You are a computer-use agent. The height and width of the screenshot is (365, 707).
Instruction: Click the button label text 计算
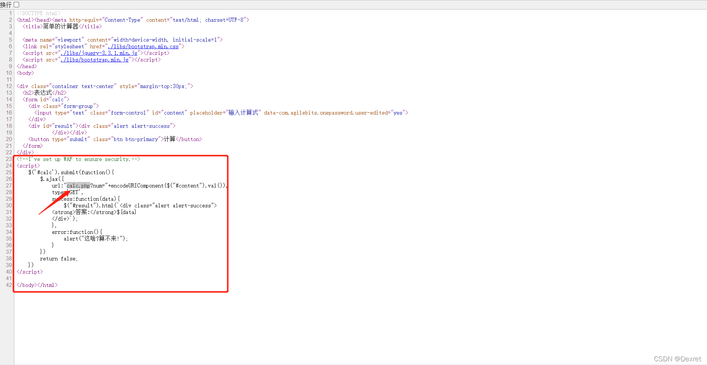tap(170, 139)
